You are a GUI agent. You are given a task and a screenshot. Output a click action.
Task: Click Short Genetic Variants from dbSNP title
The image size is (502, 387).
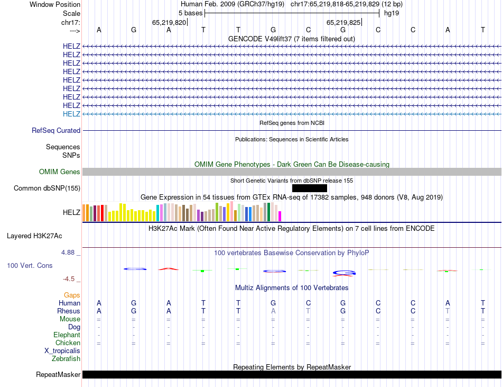click(x=292, y=181)
